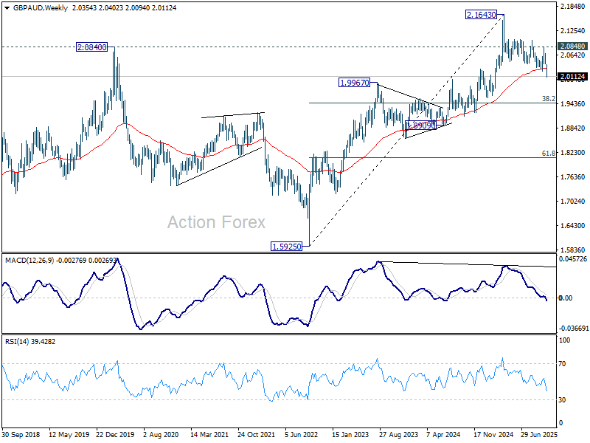
Task: Select the 61.8 Fibonacci level label
Action: (x=548, y=154)
